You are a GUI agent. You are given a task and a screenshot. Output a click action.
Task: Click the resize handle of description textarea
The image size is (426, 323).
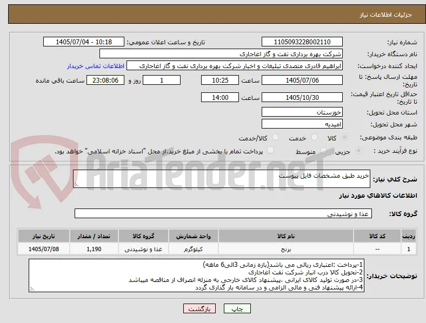coord(76,185)
